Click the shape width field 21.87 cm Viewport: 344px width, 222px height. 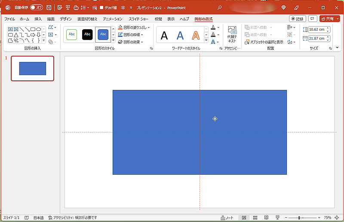317,38
